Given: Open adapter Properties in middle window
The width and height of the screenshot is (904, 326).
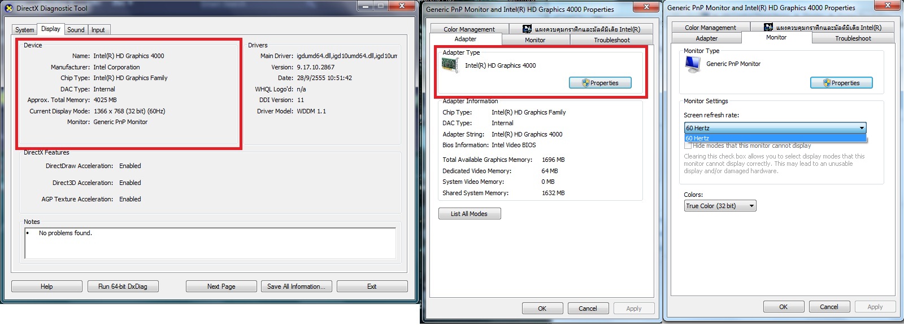Looking at the screenshot, I should (x=600, y=83).
